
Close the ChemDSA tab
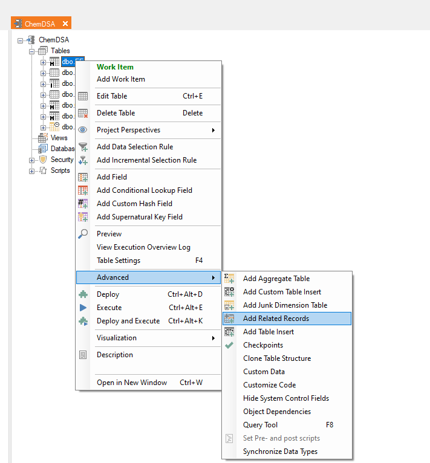click(65, 24)
